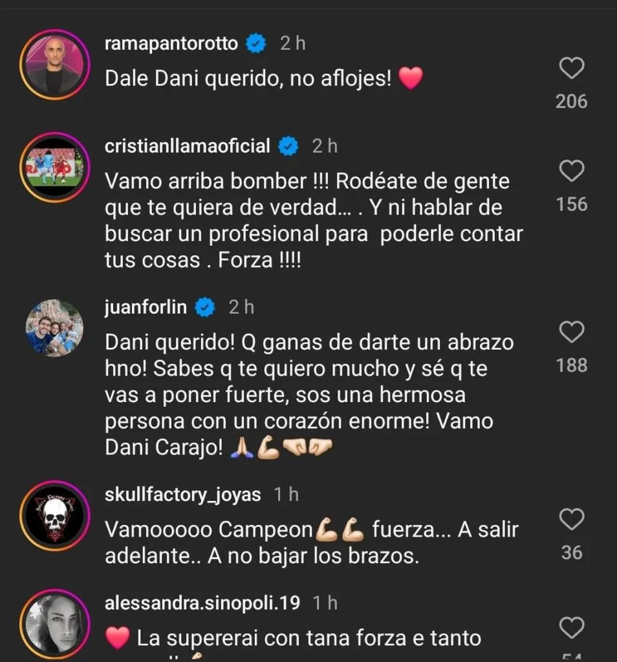Screen dimensions: 617x662
Task: View the 206 likes count
Action: (x=572, y=101)
